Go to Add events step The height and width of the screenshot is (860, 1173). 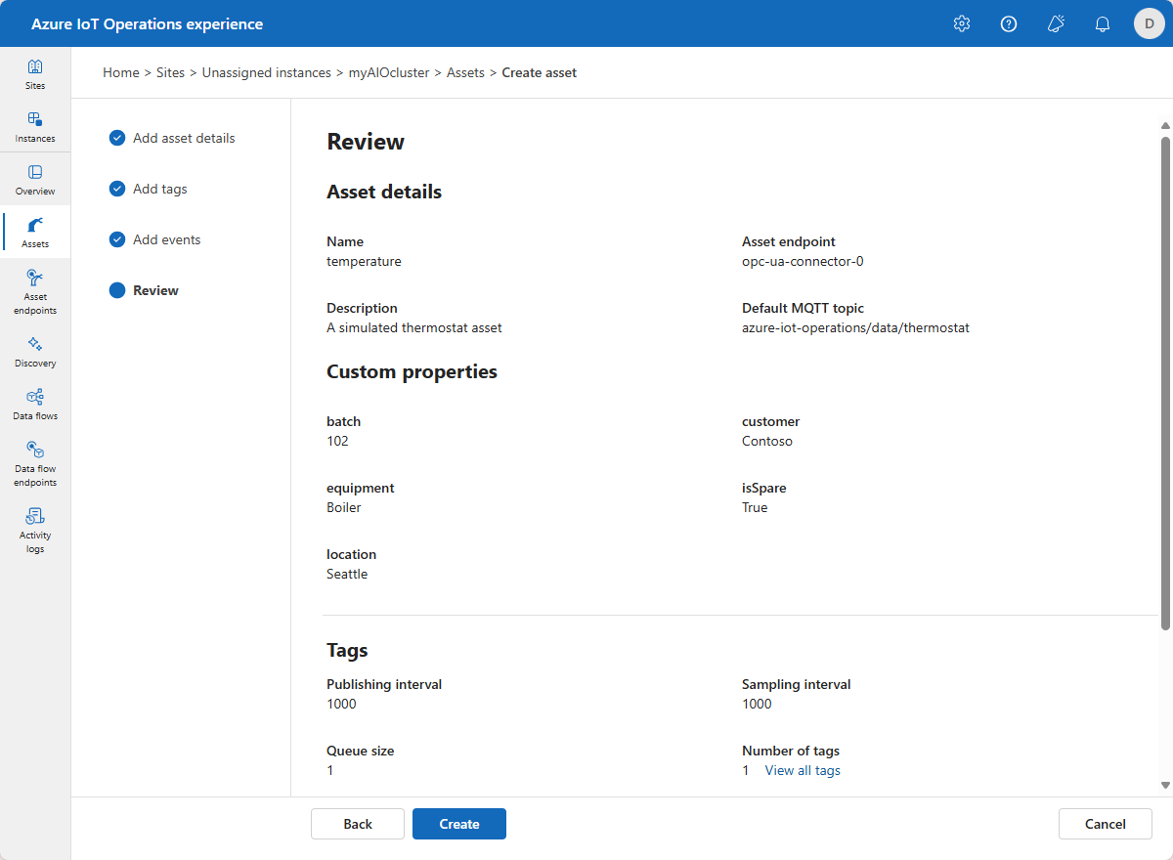(155, 239)
